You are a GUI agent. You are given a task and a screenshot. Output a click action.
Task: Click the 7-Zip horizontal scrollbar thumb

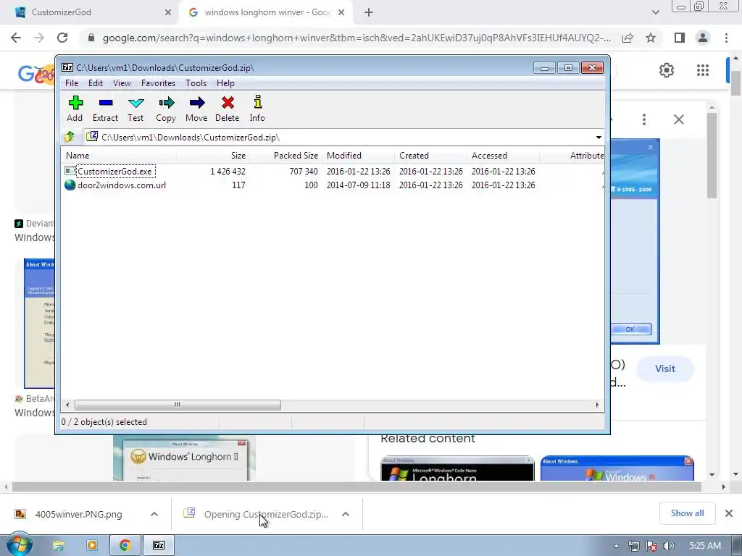(x=178, y=405)
